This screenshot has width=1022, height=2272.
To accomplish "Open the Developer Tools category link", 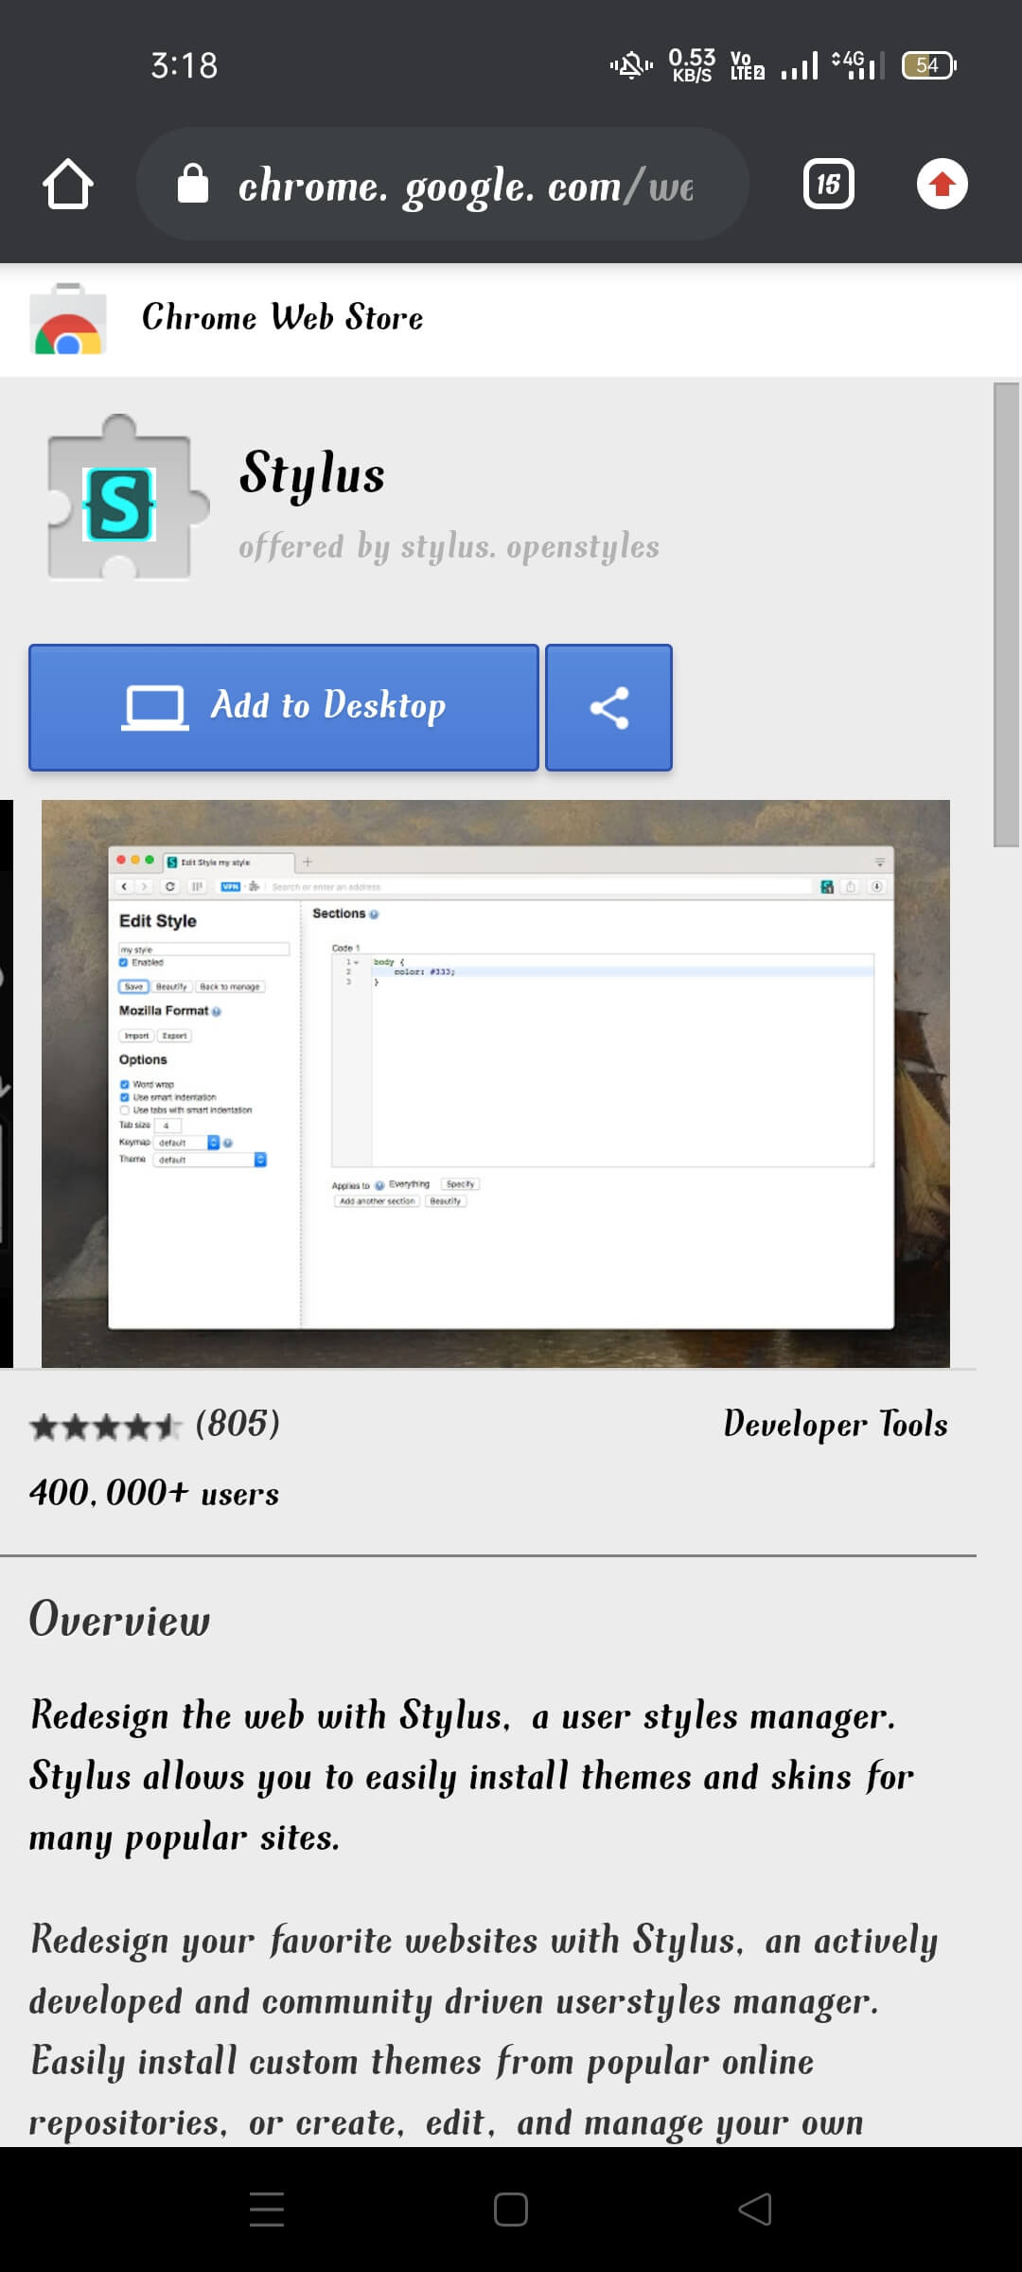I will pos(836,1425).
